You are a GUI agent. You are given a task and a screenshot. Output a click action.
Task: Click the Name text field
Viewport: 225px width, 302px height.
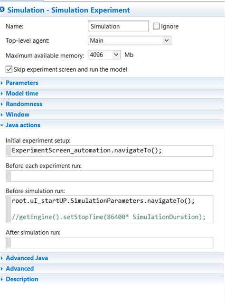click(118, 26)
